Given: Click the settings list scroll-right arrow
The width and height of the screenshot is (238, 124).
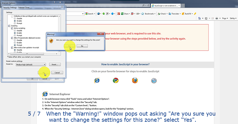Looking at the screenshot, I should pyautogui.click(x=57, y=54).
